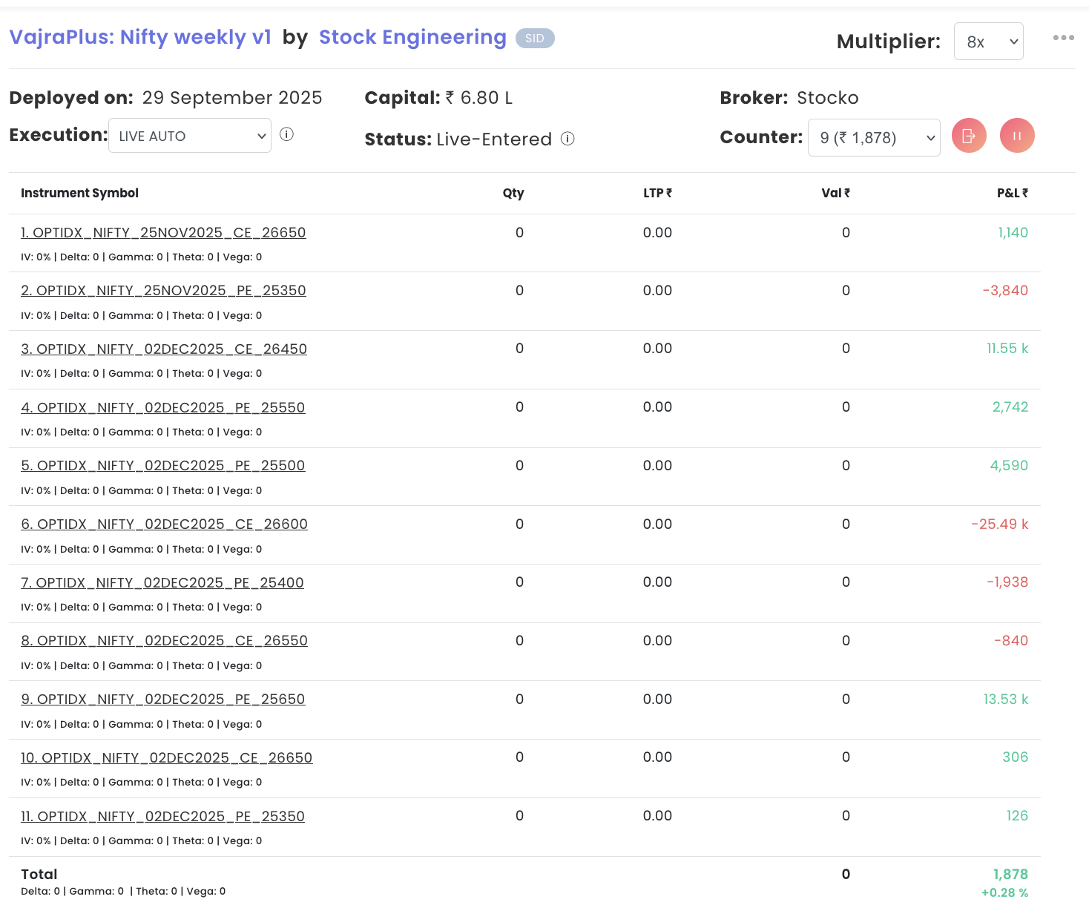Open instrument 02DEC2025_PE_25350 link
The image size is (1089, 908).
coord(163,817)
